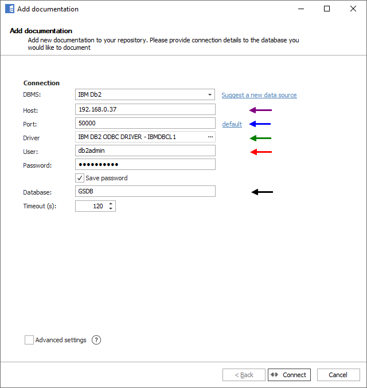Focus the Port field showing 50000
The width and height of the screenshot is (367, 388).
[x=145, y=123]
